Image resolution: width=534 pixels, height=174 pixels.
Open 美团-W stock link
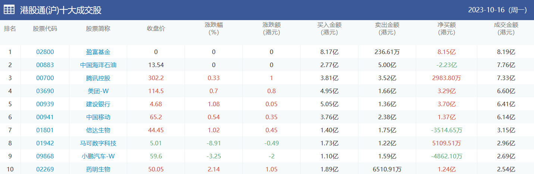click(x=98, y=91)
